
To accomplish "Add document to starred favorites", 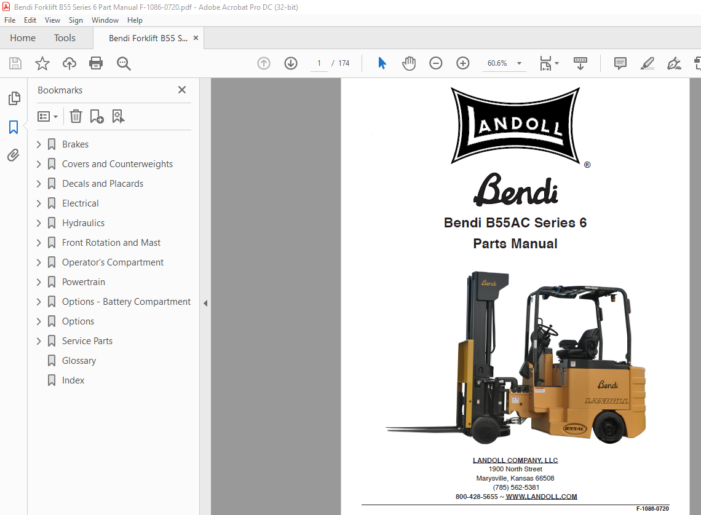I will tap(42, 63).
